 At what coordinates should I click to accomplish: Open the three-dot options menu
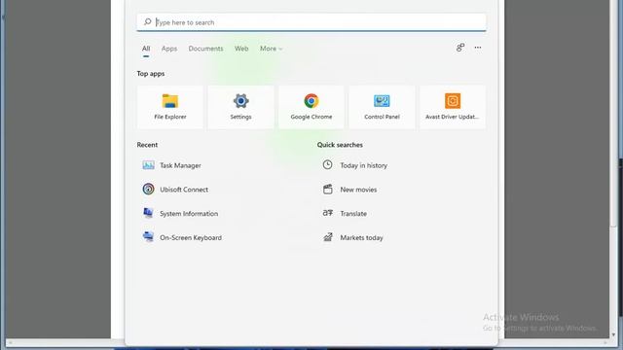[478, 48]
